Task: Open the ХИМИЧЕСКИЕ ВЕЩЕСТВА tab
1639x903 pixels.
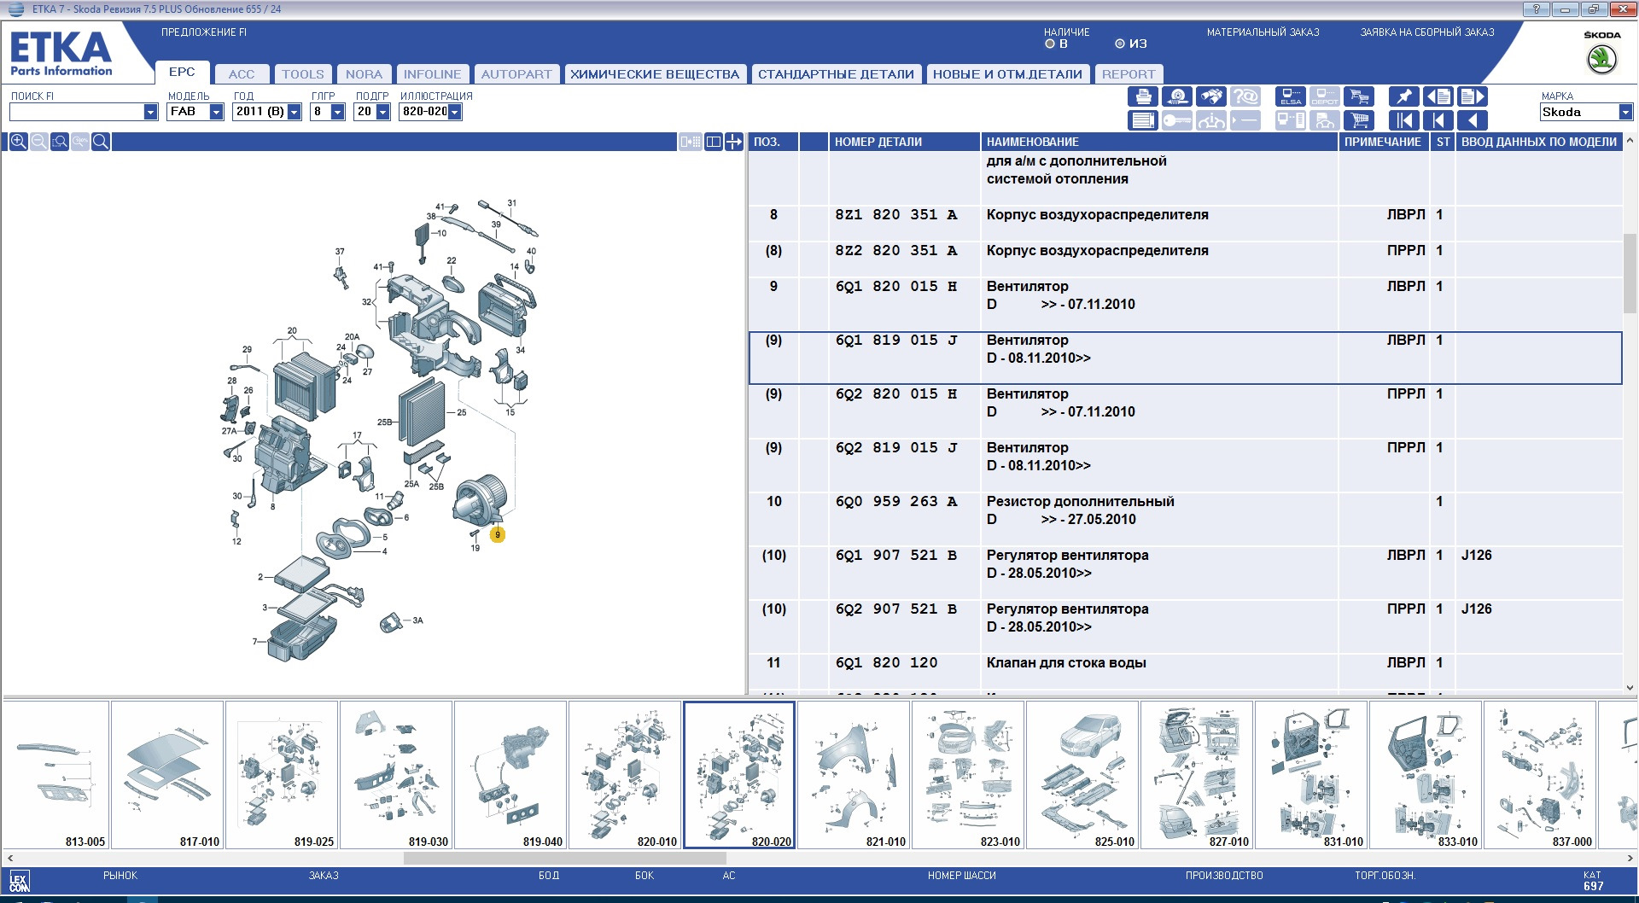Action: pyautogui.click(x=655, y=74)
